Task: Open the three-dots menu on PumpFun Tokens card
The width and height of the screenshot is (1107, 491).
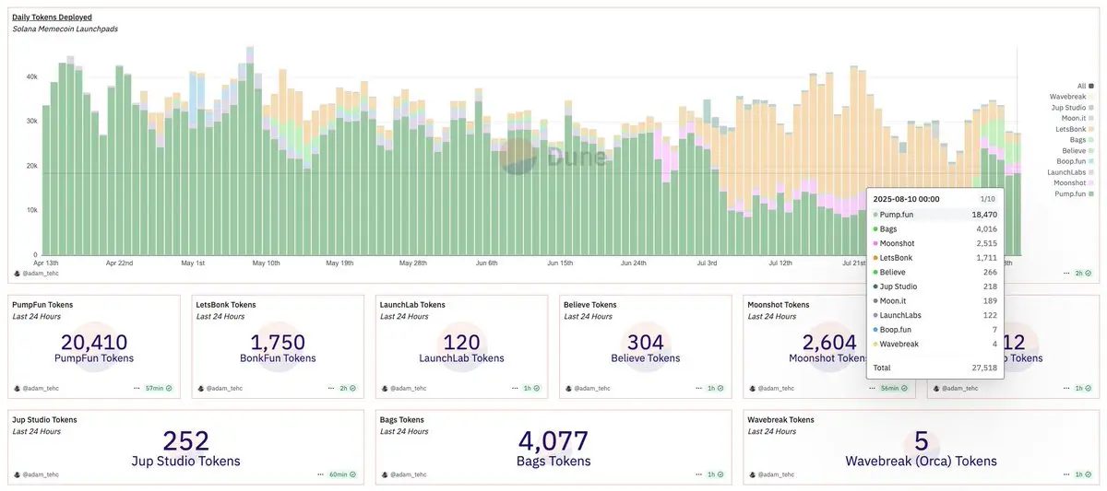Action: (x=137, y=388)
